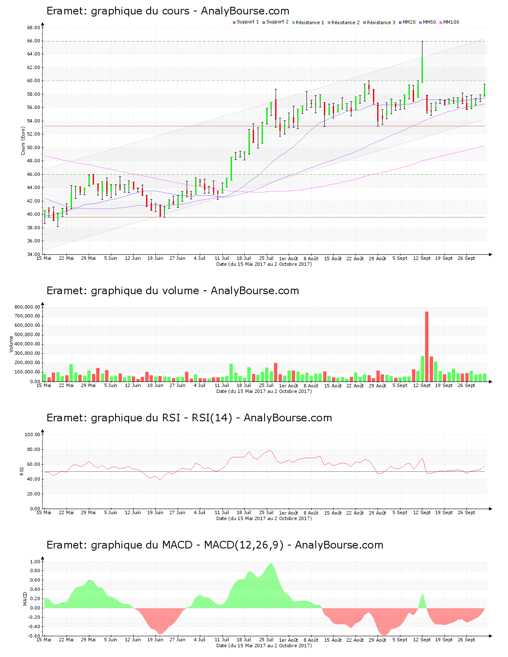Click the MM50 legend color square
508x657 pixels.
coord(420,22)
